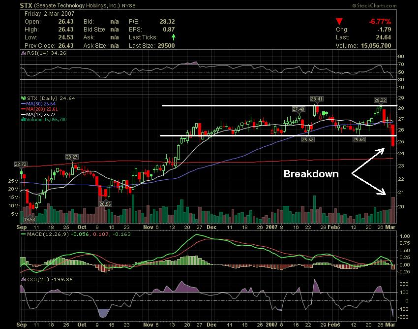Click the P/E value 28.32
Screen dimensions: 418x329
(x=167, y=22)
